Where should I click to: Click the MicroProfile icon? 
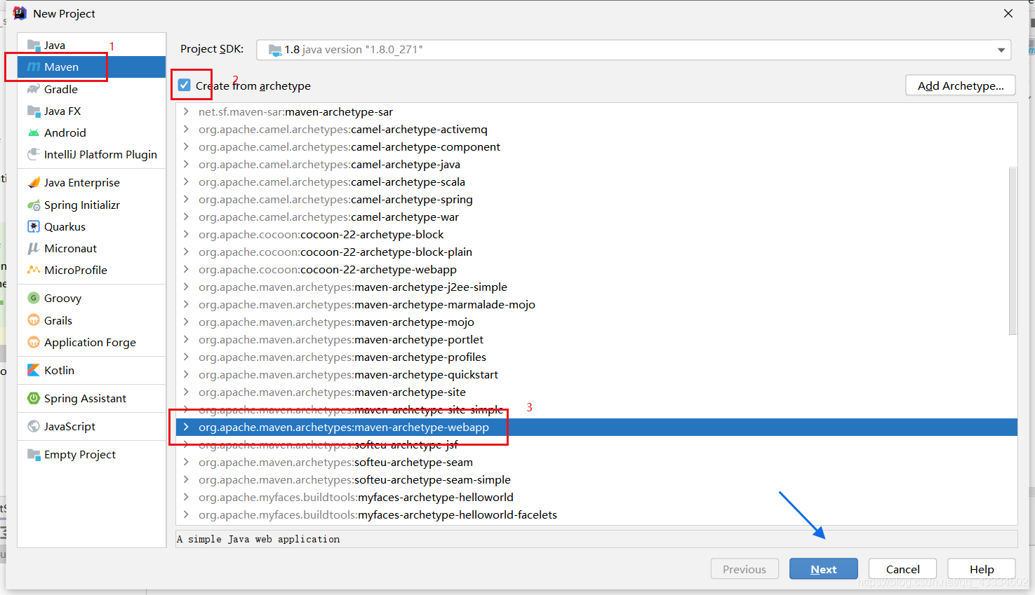(x=34, y=270)
